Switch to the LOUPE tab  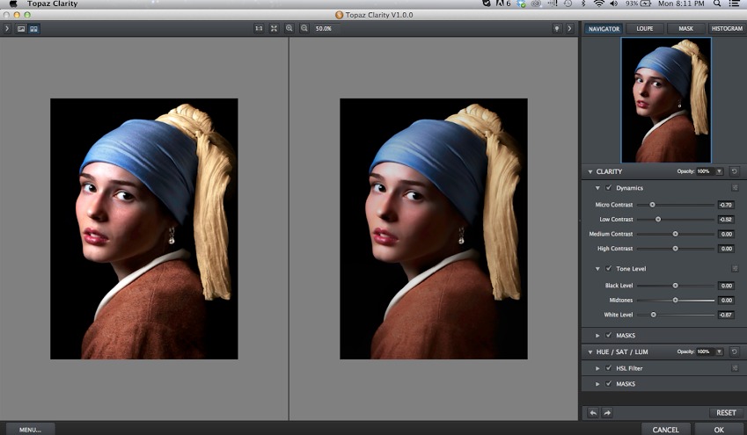(645, 29)
